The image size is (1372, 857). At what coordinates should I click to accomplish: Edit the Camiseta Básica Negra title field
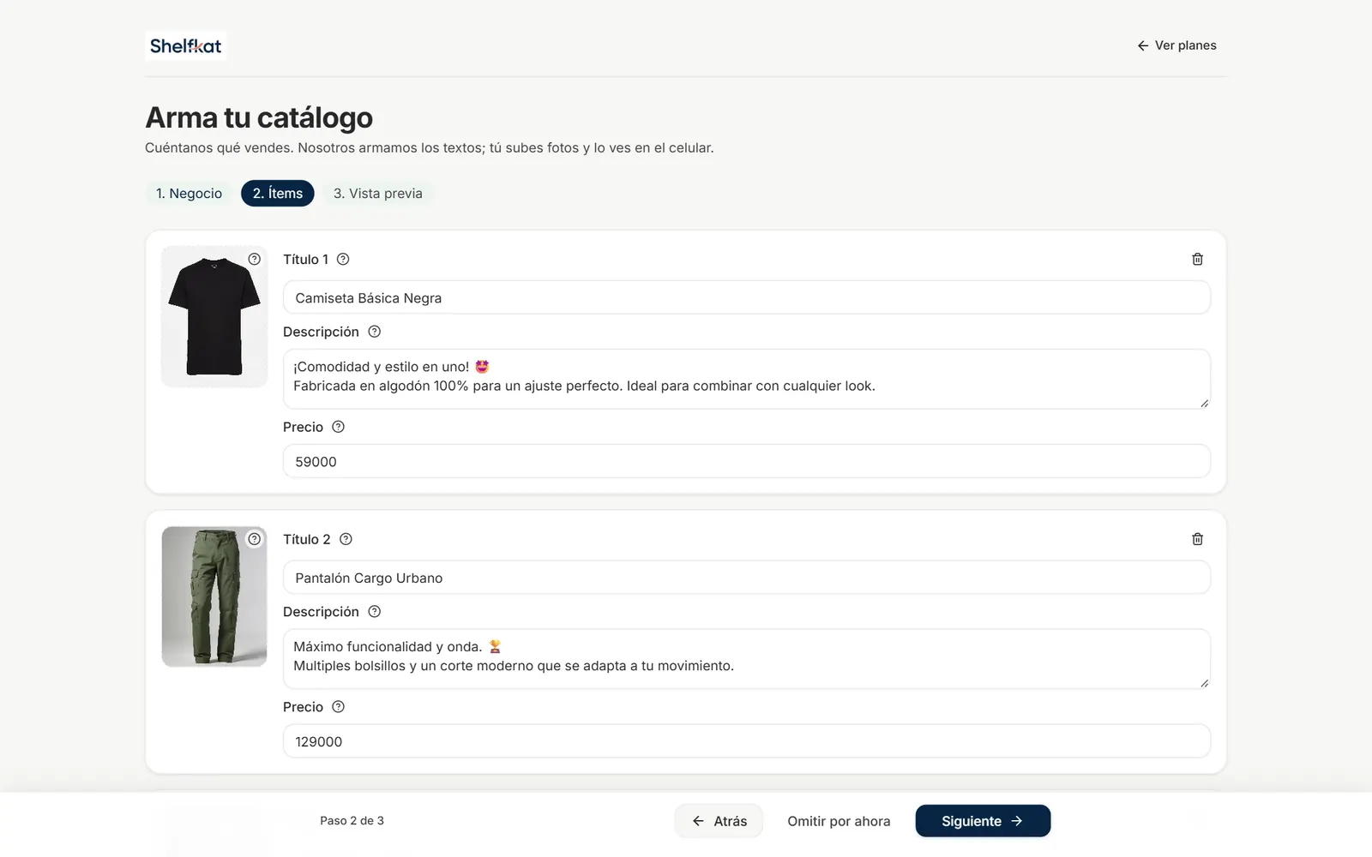pos(747,297)
